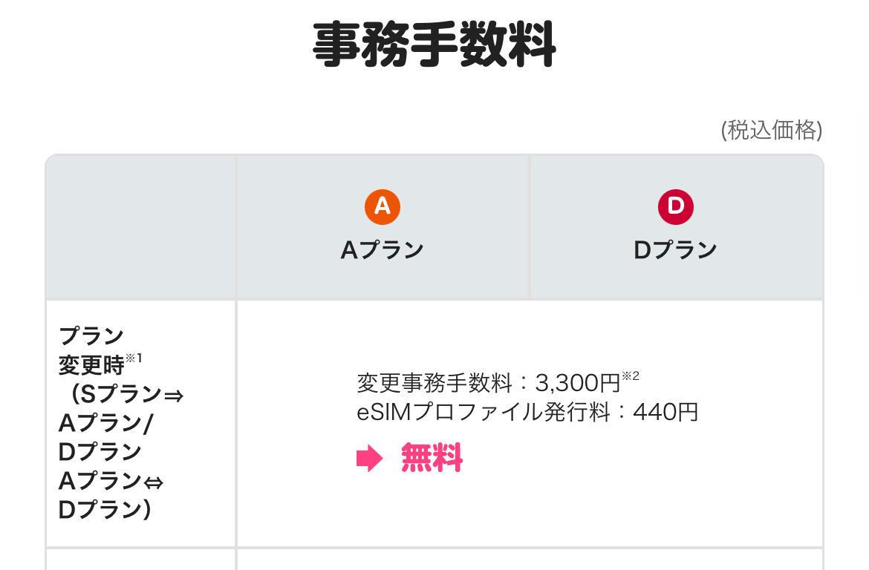Image resolution: width=869 pixels, height=570 pixels.
Task: Click the 変更時 text in row header
Action: (91, 365)
